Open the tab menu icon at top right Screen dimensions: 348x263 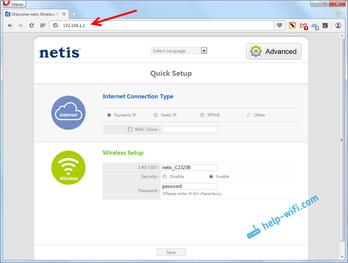tap(338, 14)
